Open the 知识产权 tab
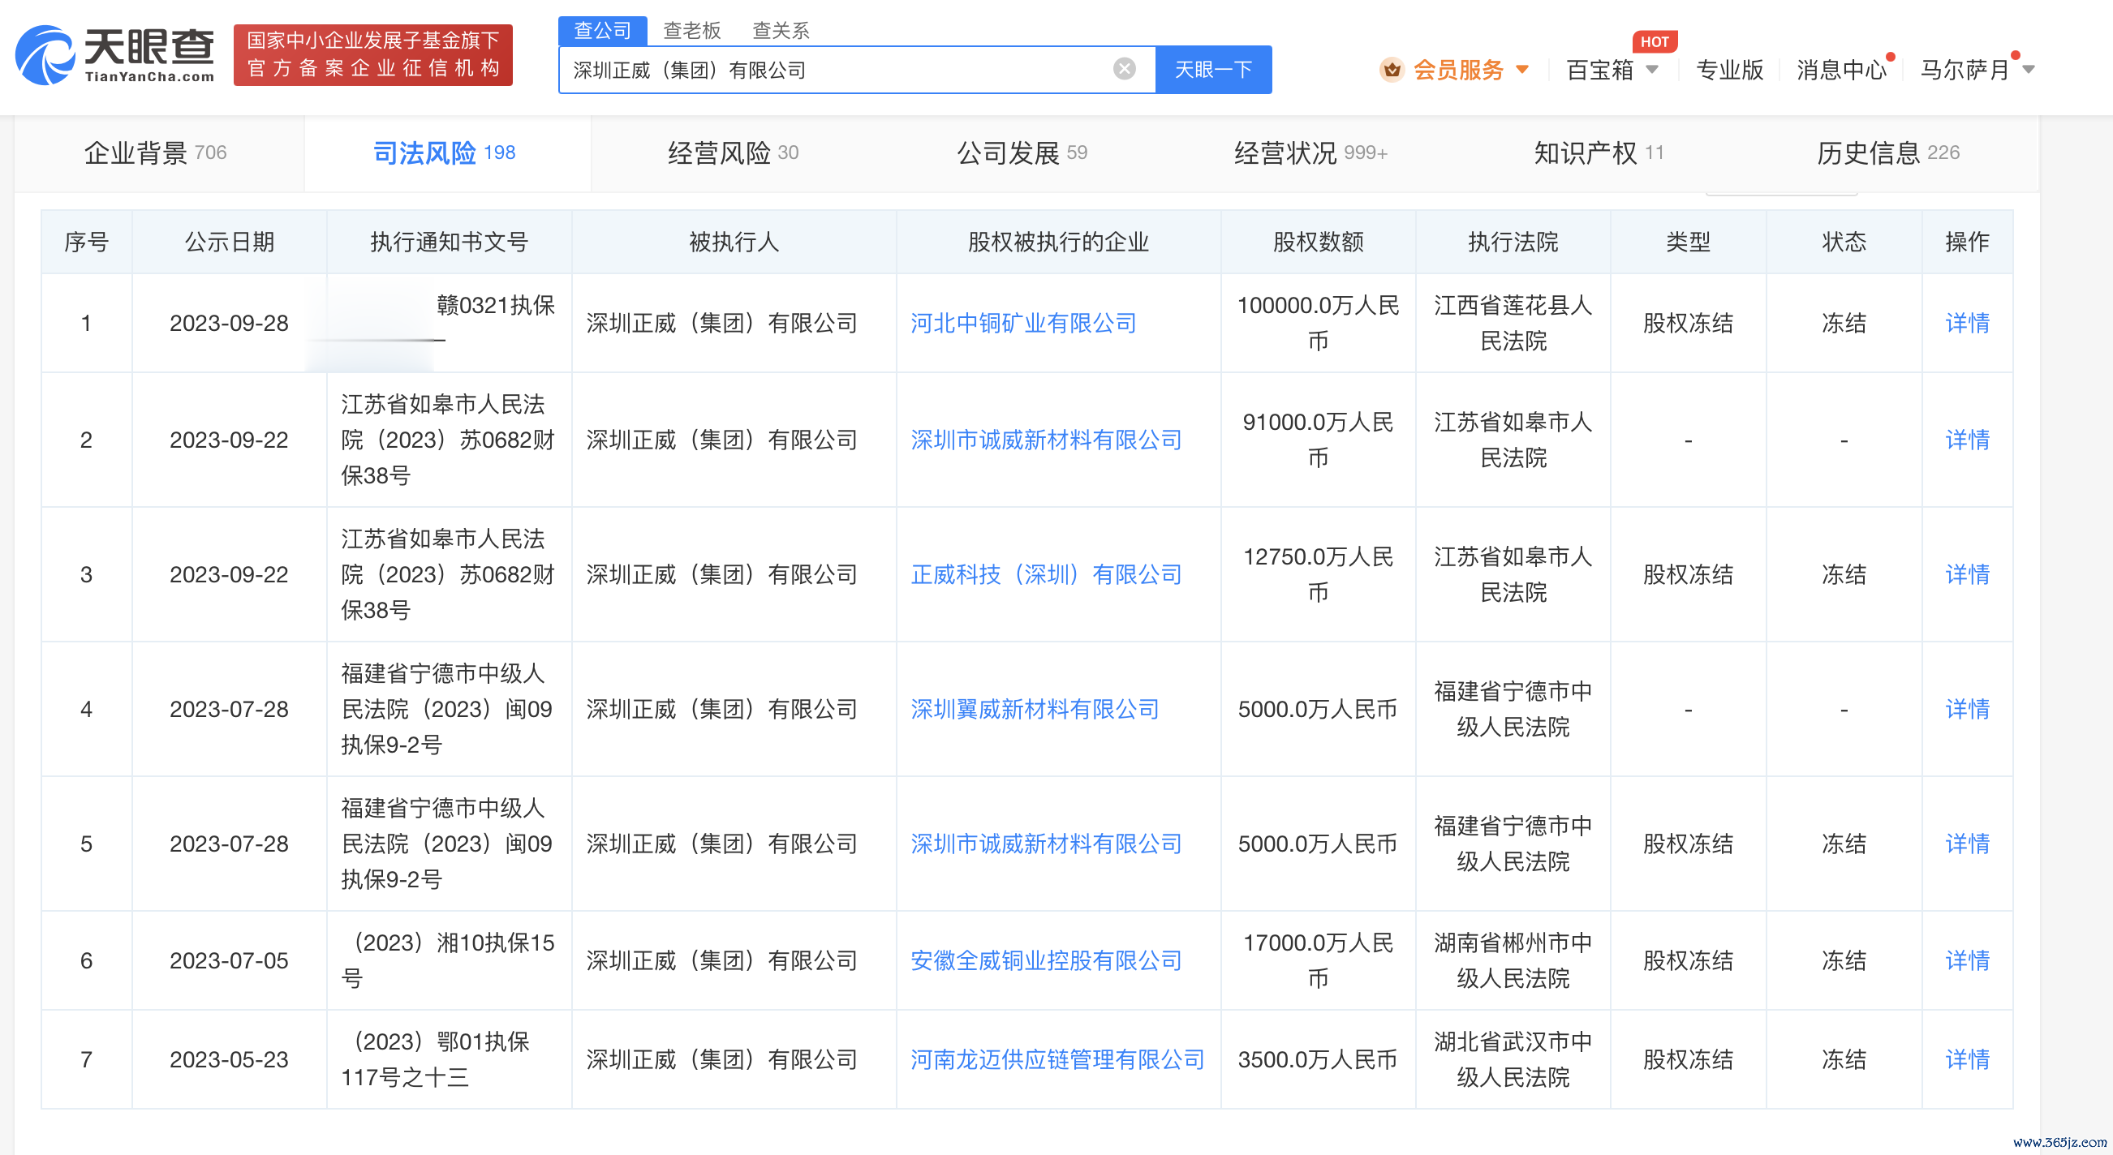 pyautogui.click(x=1597, y=152)
